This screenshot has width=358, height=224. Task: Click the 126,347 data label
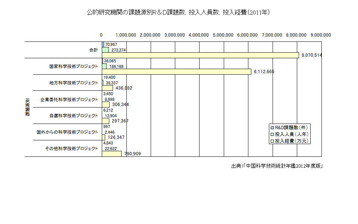(116, 137)
